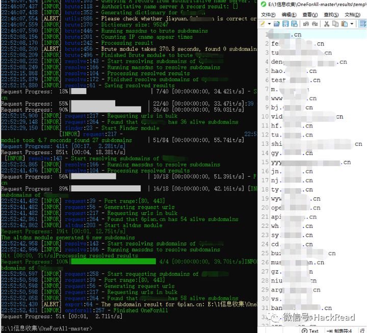Click the Copy icon in toolbar
The height and width of the screenshot is (333, 367).
pyautogui.click(x=335, y=24)
